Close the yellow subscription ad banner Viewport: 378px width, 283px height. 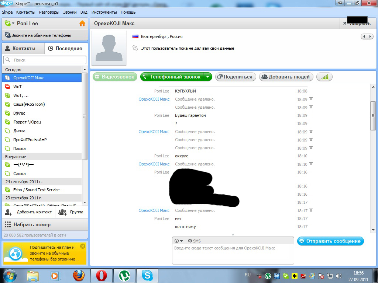tap(82, 246)
